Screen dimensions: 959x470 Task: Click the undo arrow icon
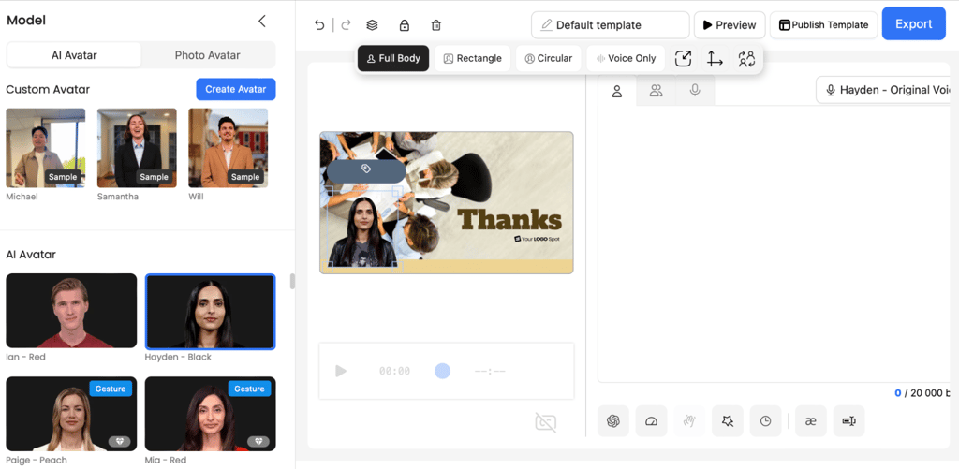click(319, 25)
